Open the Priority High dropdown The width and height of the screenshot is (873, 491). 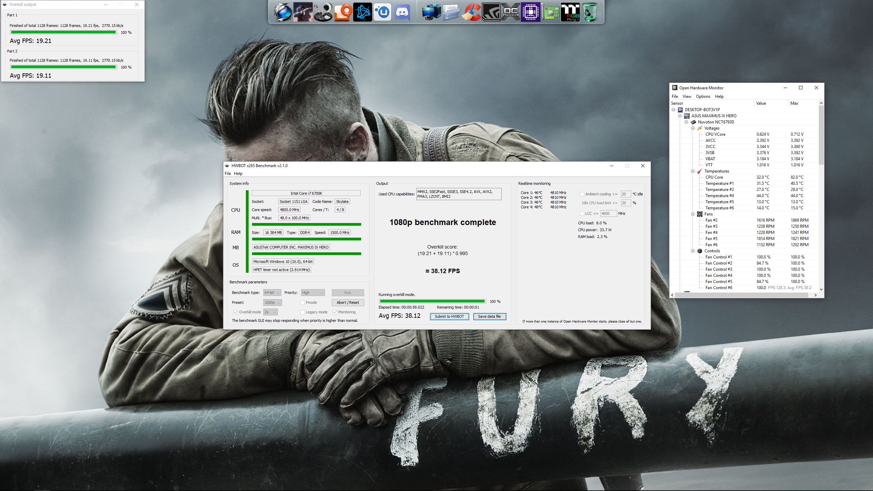point(313,293)
